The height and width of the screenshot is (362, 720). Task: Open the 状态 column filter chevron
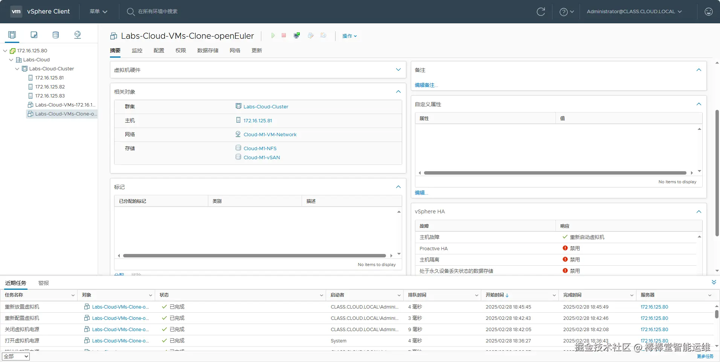click(322, 295)
